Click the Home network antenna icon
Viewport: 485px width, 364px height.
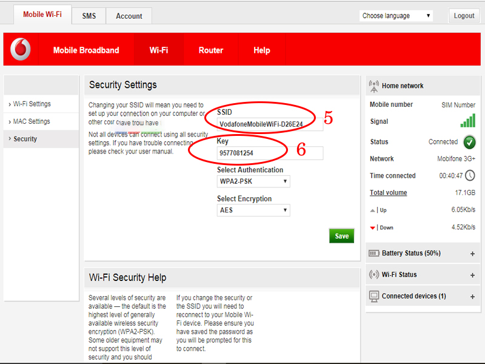373,86
